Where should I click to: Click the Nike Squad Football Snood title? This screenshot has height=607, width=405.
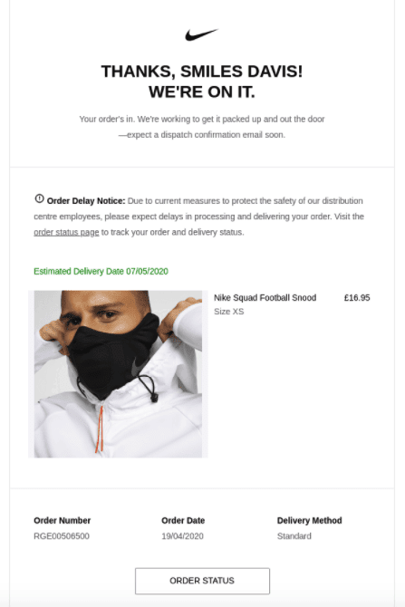265,298
